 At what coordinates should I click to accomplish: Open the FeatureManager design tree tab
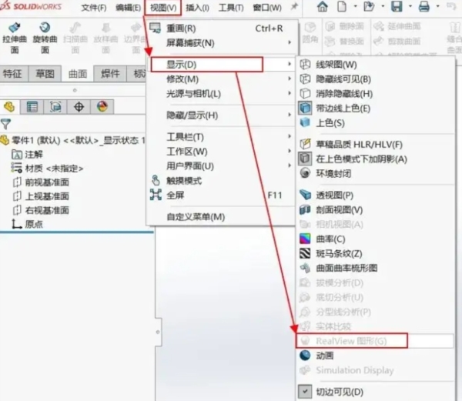pos(9,106)
